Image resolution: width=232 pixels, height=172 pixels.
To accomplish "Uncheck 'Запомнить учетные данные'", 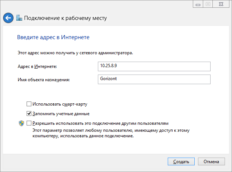I will click(x=29, y=114).
